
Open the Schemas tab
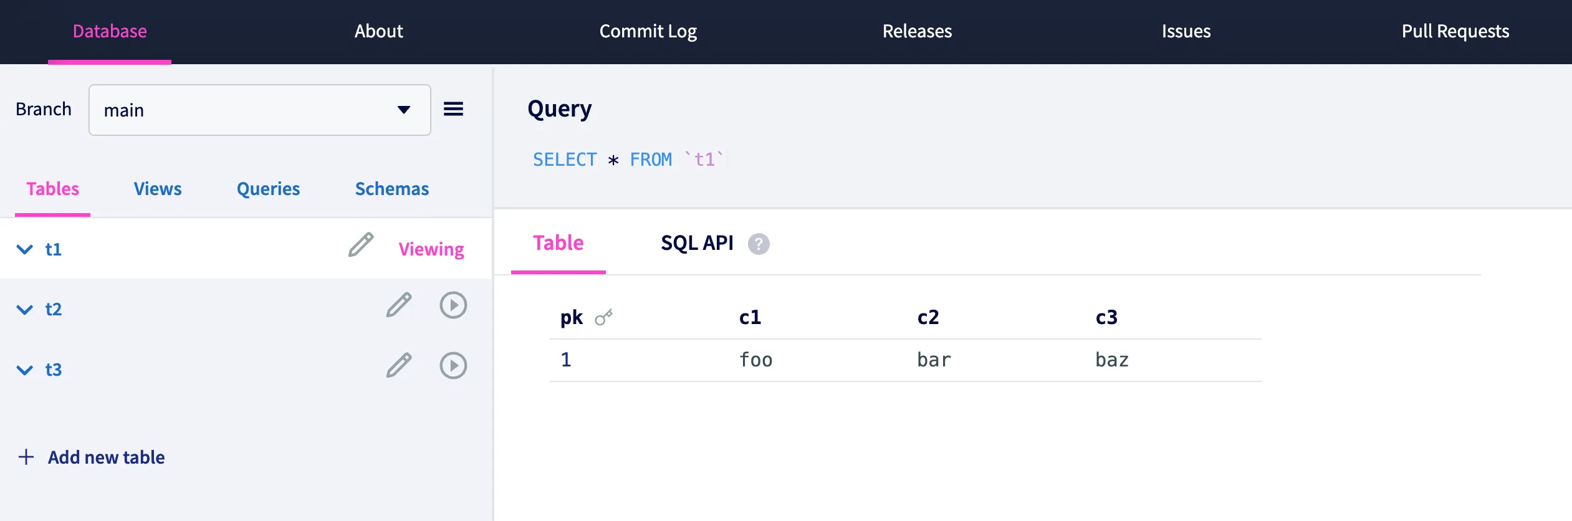(x=391, y=189)
